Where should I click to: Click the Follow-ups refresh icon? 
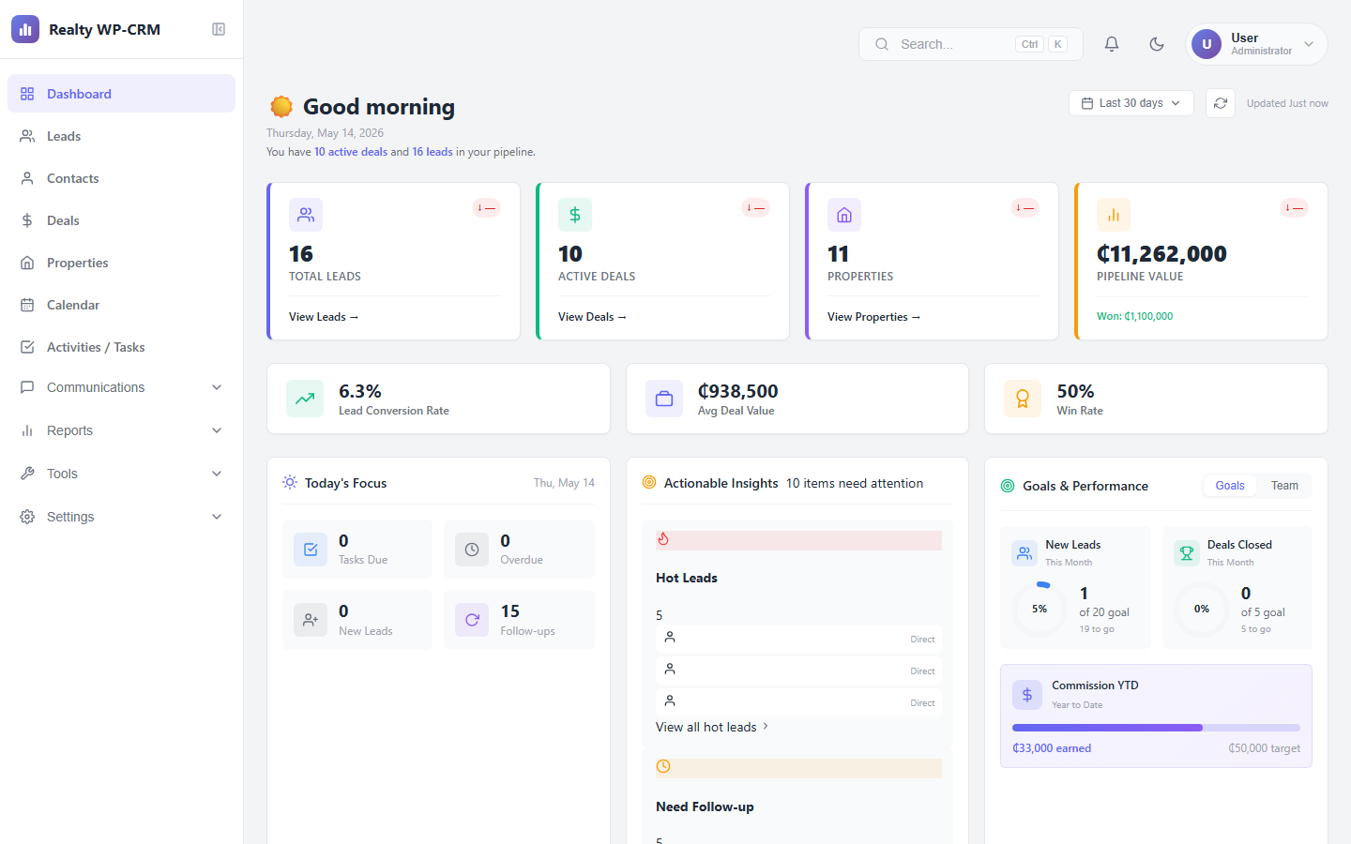point(472,620)
